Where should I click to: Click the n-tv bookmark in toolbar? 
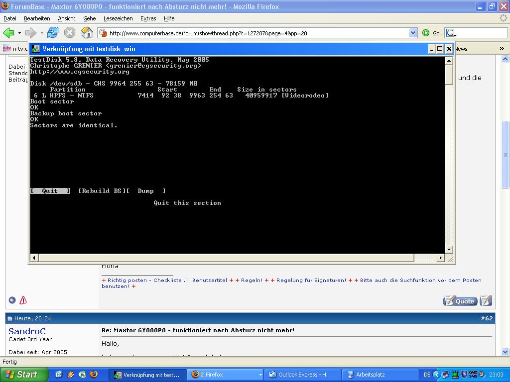[x=15, y=49]
